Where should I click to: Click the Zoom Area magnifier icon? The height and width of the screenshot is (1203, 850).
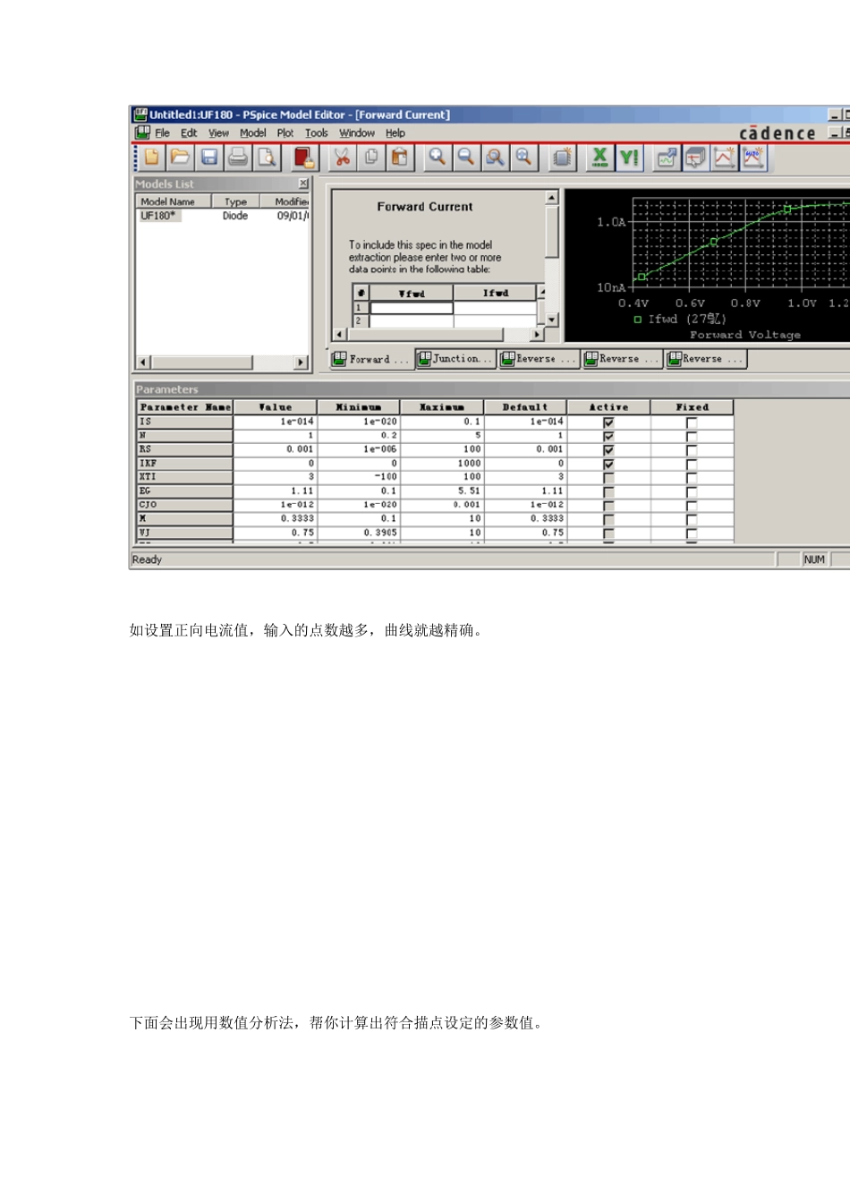[494, 158]
